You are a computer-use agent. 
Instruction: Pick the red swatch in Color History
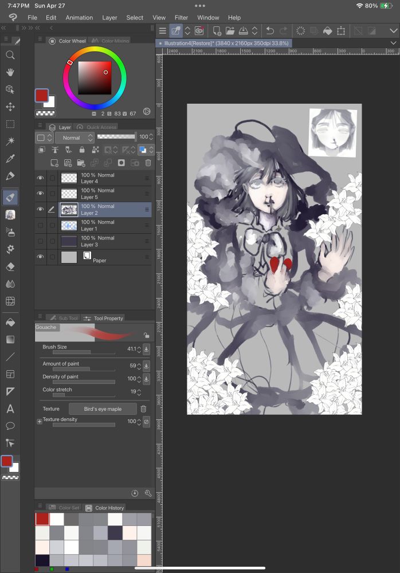[x=42, y=519]
